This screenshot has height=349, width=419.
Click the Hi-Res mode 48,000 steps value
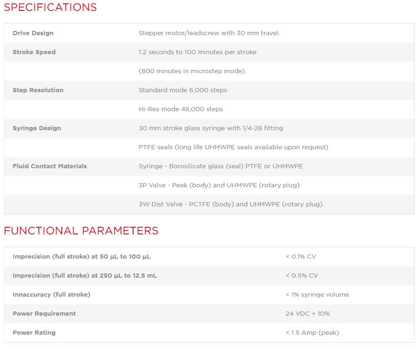coord(181,109)
